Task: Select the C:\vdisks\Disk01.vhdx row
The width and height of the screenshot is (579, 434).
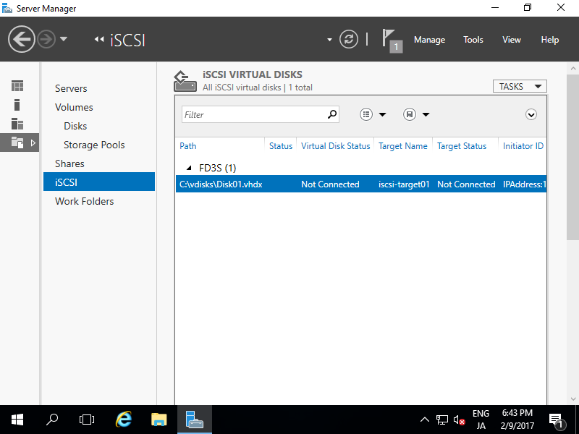Action: (x=360, y=184)
